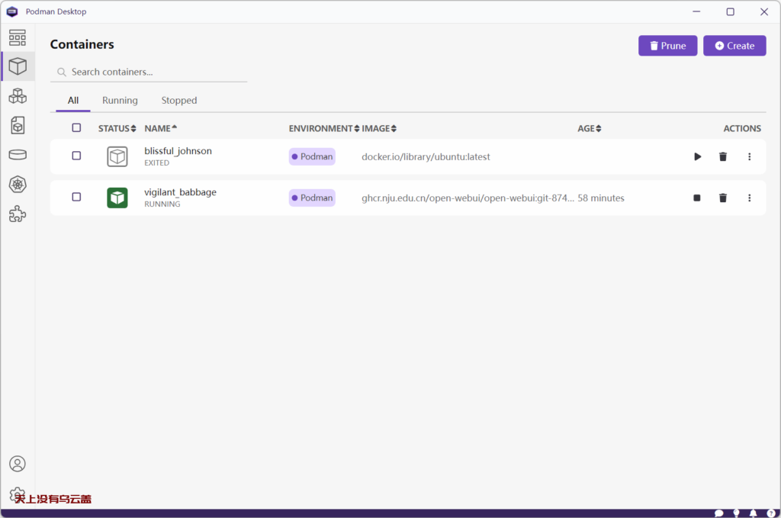Switch to the Running tab

[120, 100]
